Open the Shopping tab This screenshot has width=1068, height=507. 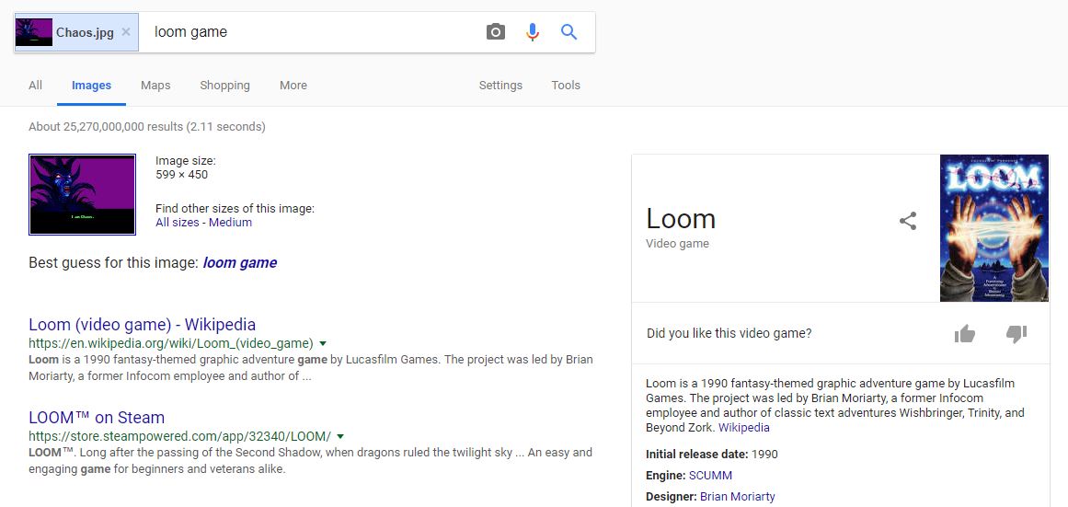tap(224, 86)
